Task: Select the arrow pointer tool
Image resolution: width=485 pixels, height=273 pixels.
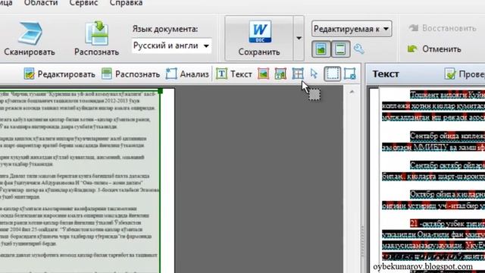Action: coord(314,74)
